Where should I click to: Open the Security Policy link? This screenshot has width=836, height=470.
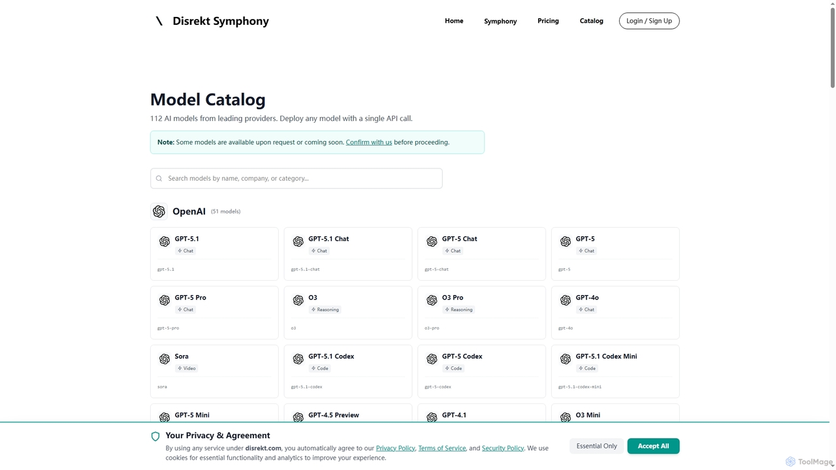pyautogui.click(x=503, y=448)
